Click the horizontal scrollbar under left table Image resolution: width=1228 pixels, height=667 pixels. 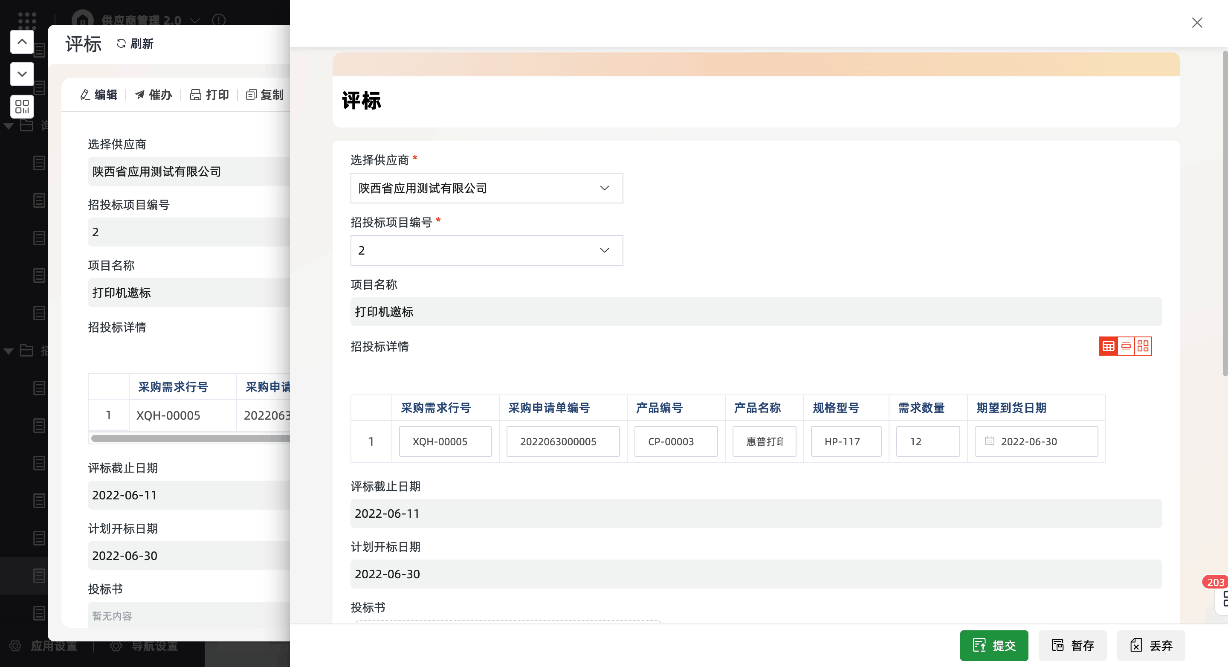click(190, 438)
